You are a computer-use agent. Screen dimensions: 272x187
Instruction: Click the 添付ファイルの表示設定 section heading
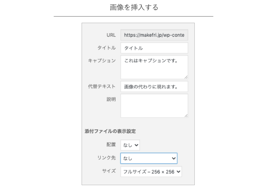(110, 131)
